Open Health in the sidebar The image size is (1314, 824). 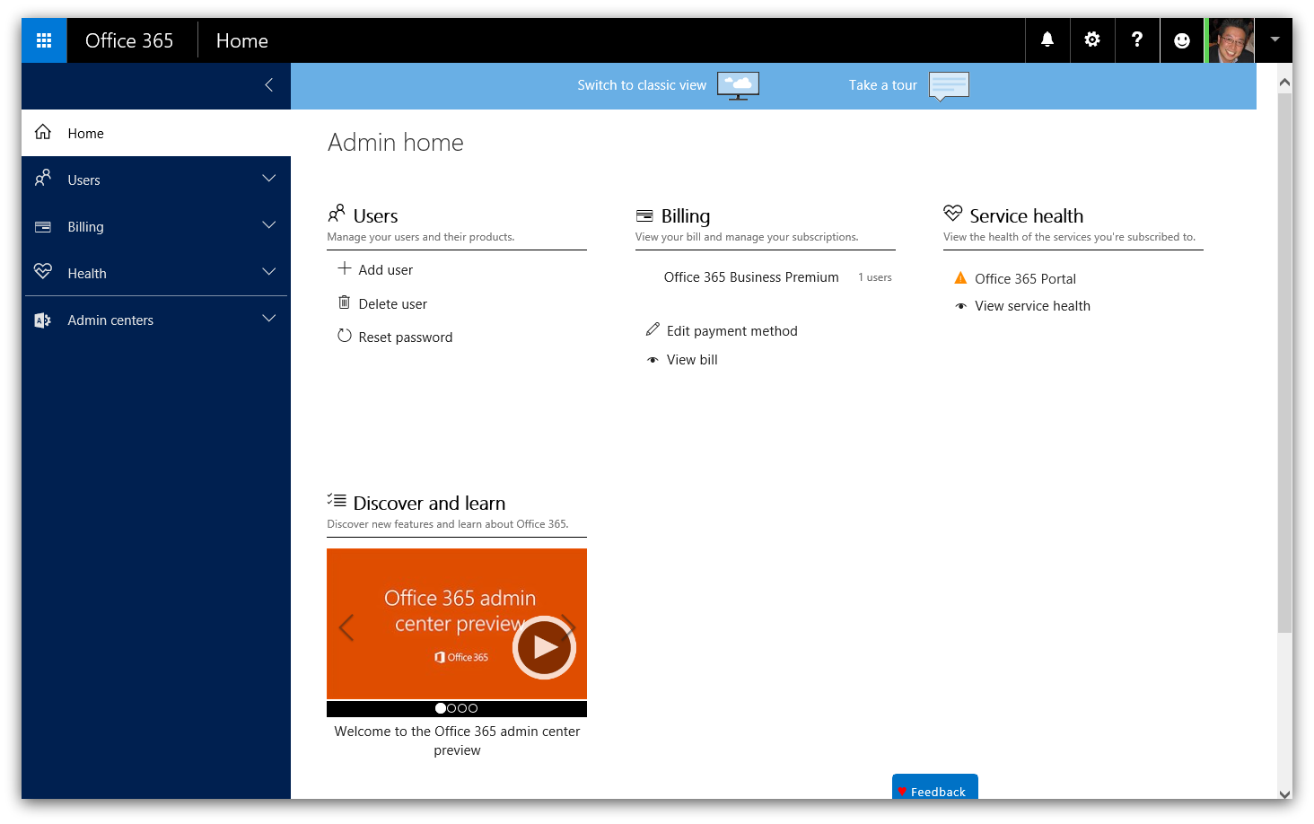tap(156, 273)
